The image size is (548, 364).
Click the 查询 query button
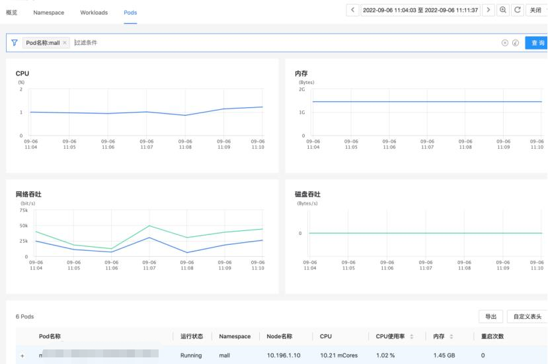[x=536, y=43]
